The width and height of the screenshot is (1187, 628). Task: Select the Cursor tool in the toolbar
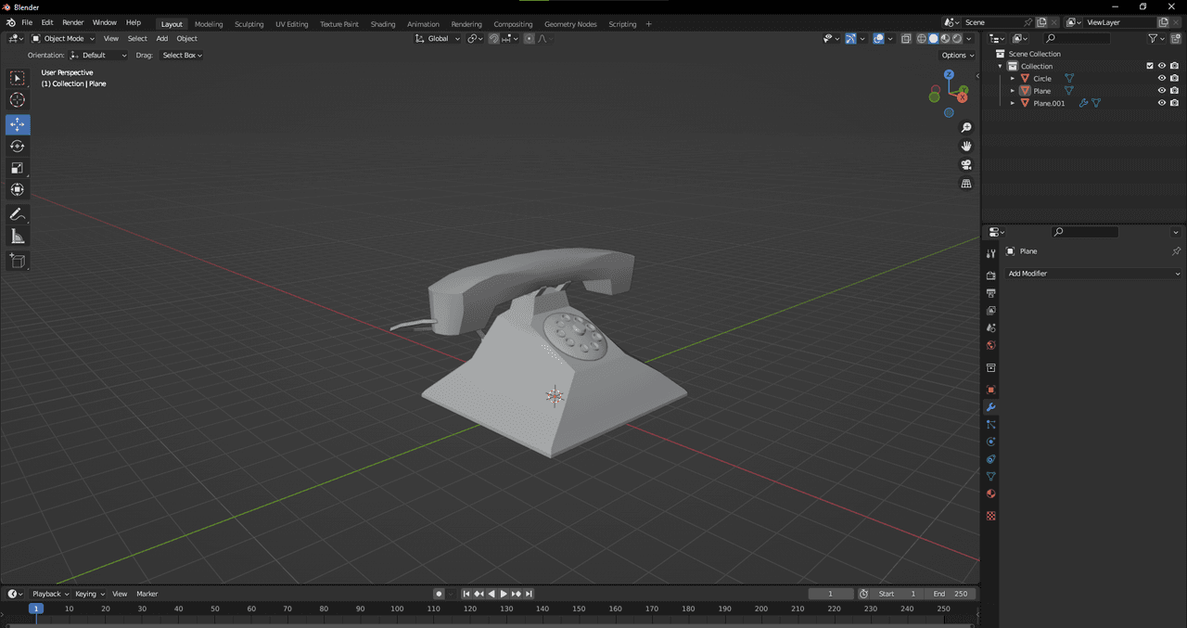[x=18, y=100]
